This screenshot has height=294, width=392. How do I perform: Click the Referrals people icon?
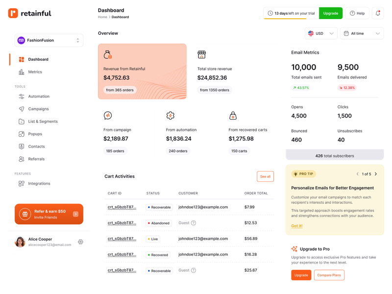pos(21,159)
